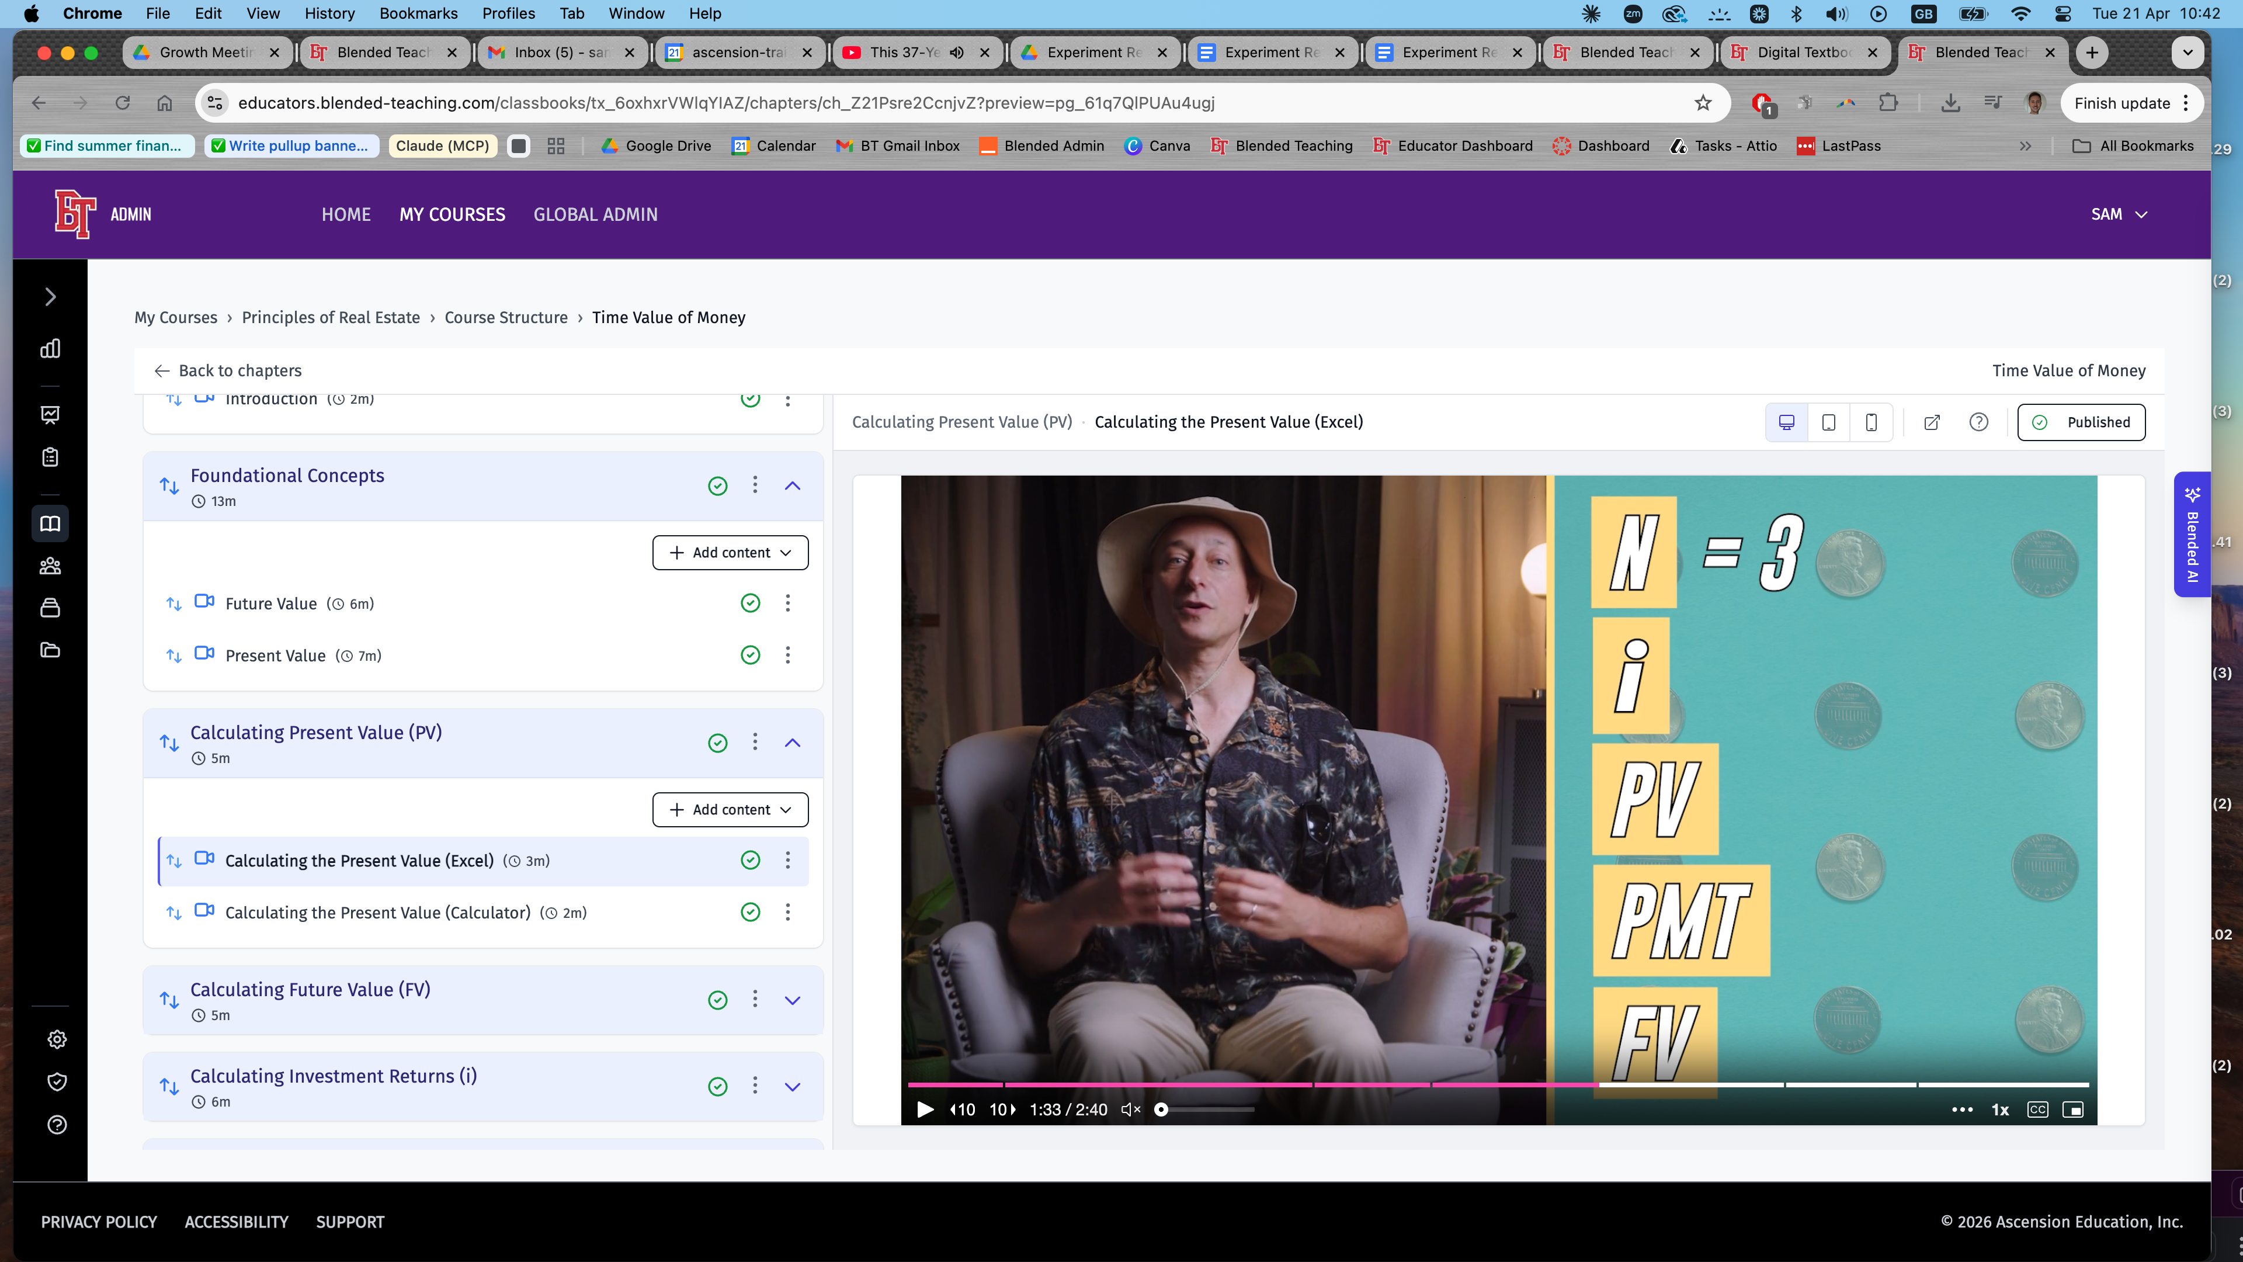Go to the GLOBAL ADMIN nav tab
Image resolution: width=2243 pixels, height=1262 pixels.
tap(596, 214)
